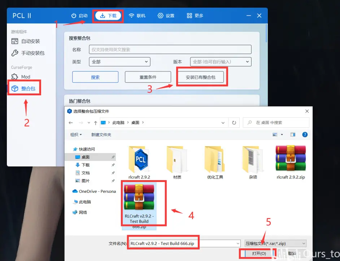Open the file dialog help icon
Image resolution: width=340 pixels, height=261 pixels.
[305, 135]
